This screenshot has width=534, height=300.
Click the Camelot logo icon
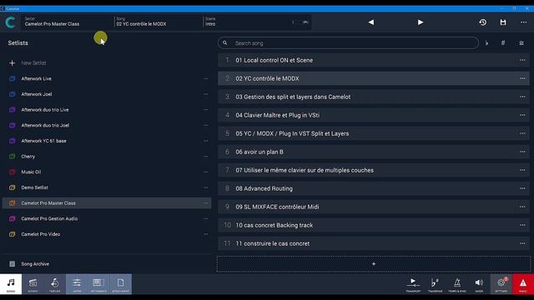pos(10,22)
